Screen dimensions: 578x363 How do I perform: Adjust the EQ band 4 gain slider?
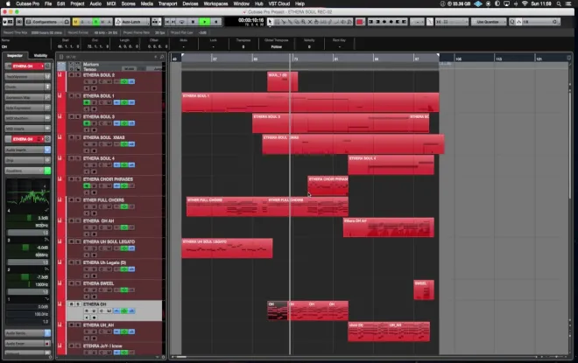(x=28, y=218)
